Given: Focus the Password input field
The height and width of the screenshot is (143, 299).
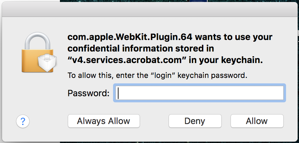Looking at the screenshot, I should [200, 93].
